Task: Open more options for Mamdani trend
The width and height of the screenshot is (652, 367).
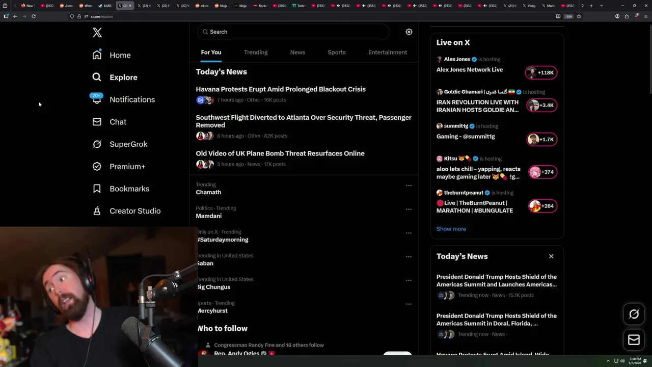Action: click(x=409, y=209)
